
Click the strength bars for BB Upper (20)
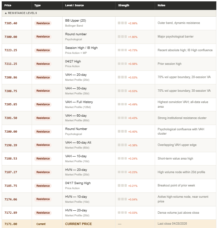coord(122,23)
